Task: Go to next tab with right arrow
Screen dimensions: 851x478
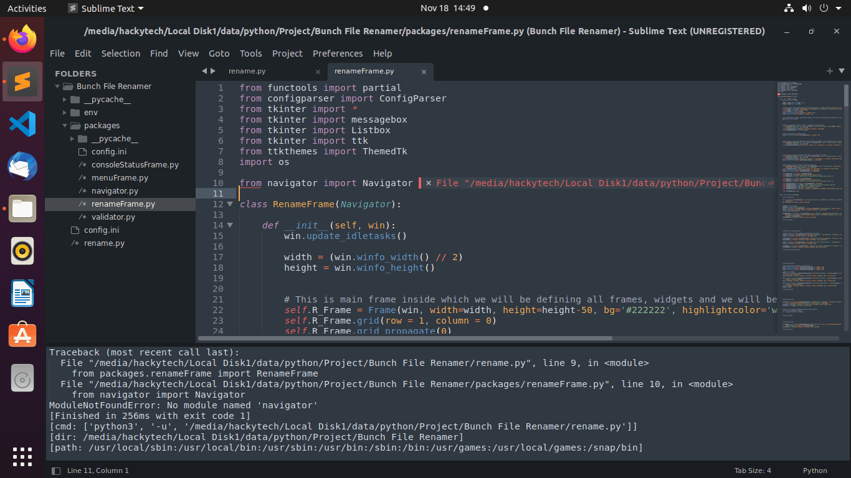Action: coord(213,71)
